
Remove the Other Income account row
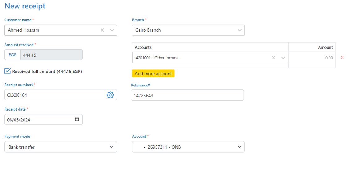pos(342,58)
